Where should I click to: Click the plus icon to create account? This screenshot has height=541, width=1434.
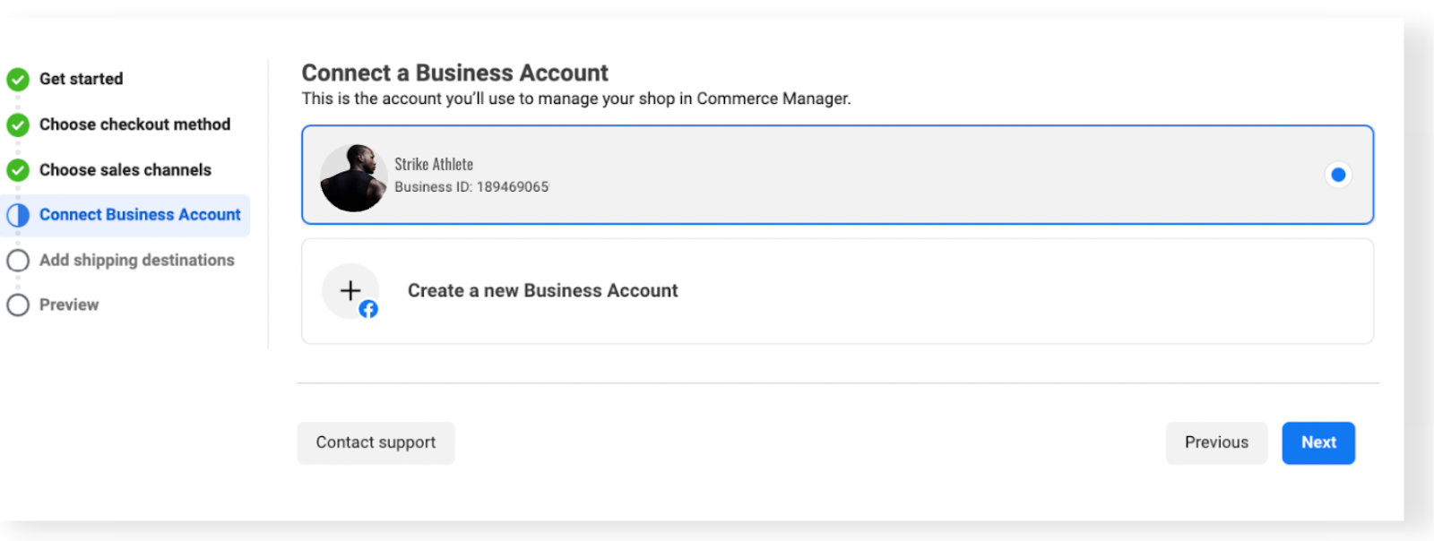(350, 290)
